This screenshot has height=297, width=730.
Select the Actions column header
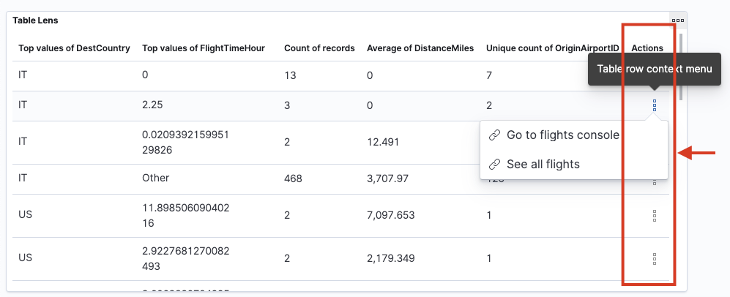[647, 48]
